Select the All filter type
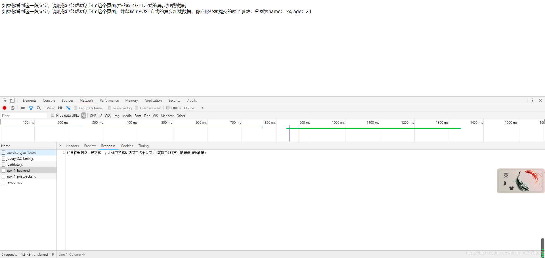This screenshot has height=258, width=545. pos(83,116)
